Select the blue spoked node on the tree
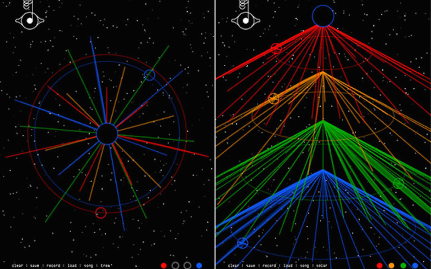The height and width of the screenshot is (269, 431). tap(242, 243)
